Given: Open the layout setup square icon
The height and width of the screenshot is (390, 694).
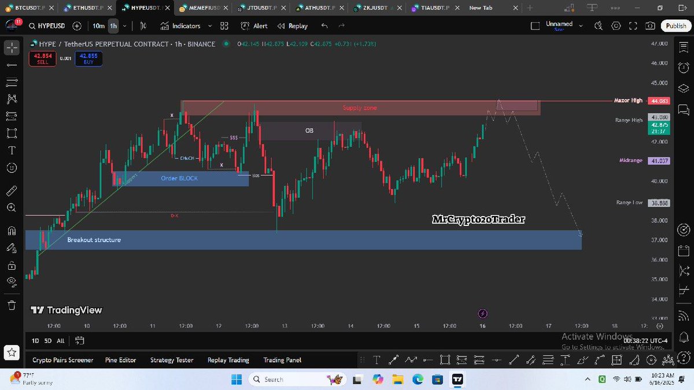Looking at the screenshot, I should (535, 26).
